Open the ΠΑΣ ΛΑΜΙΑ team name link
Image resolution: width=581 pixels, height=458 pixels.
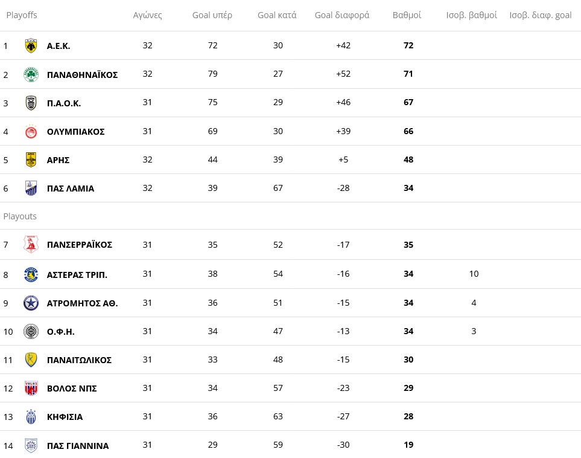(71, 189)
